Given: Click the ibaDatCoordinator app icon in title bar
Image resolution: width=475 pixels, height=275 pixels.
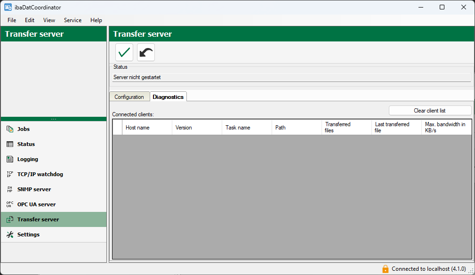Looking at the screenshot, I should [x=8, y=7].
